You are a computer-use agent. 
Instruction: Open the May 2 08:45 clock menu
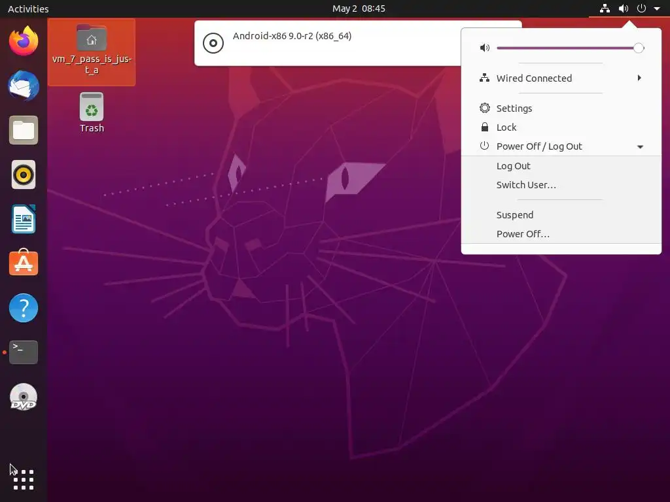point(359,8)
